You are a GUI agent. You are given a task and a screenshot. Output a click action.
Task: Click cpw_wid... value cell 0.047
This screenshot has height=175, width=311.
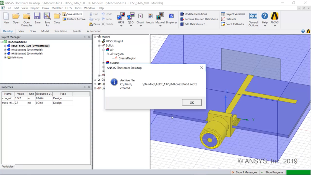pyautogui.click(x=20, y=98)
